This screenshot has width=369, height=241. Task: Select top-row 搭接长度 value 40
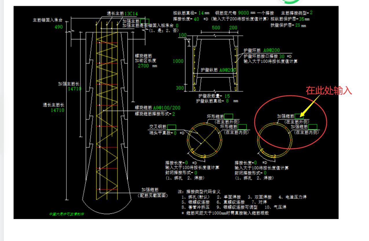click(x=196, y=19)
